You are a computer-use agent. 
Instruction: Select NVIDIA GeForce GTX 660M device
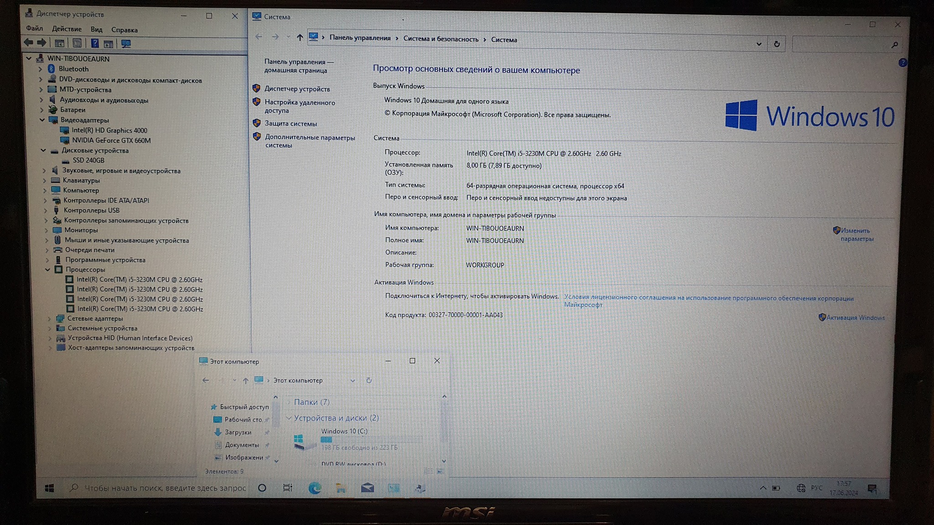click(x=111, y=140)
